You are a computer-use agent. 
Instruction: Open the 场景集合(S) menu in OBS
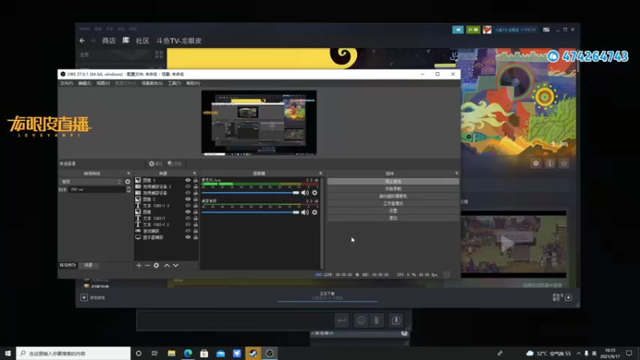[x=152, y=83]
